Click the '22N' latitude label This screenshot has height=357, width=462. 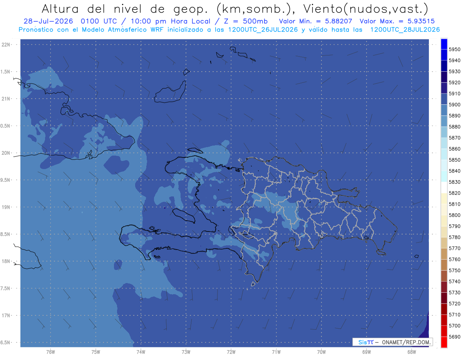pyautogui.click(x=5, y=45)
